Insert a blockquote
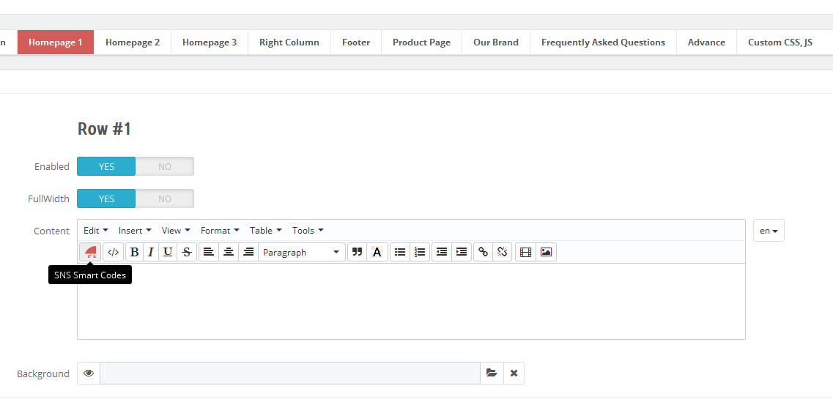 (357, 252)
